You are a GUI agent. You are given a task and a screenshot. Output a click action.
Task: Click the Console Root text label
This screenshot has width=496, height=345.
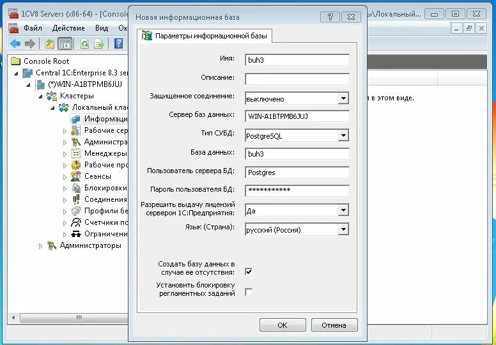tap(46, 61)
